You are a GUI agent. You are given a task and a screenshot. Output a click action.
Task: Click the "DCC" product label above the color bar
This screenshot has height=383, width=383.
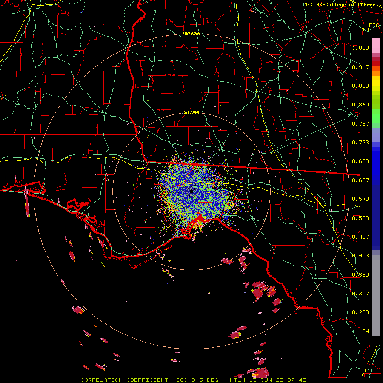pos(374,26)
